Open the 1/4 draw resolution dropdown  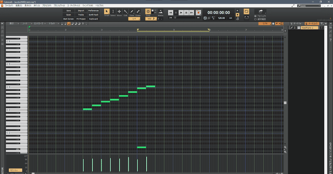(134, 19)
